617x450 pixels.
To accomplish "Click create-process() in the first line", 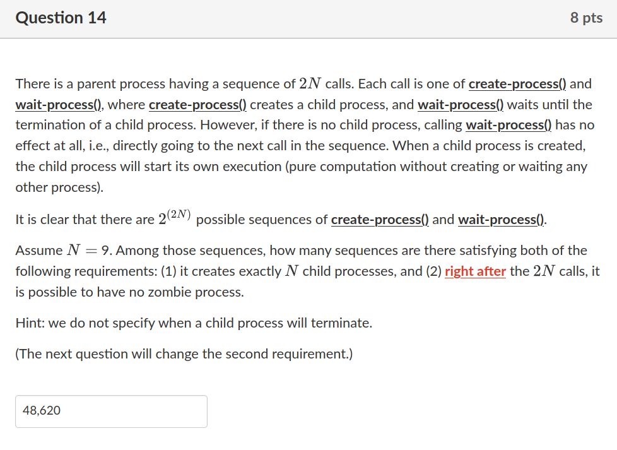I will coord(517,84).
